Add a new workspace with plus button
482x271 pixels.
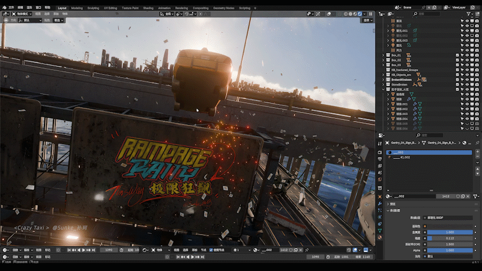pyautogui.click(x=255, y=8)
